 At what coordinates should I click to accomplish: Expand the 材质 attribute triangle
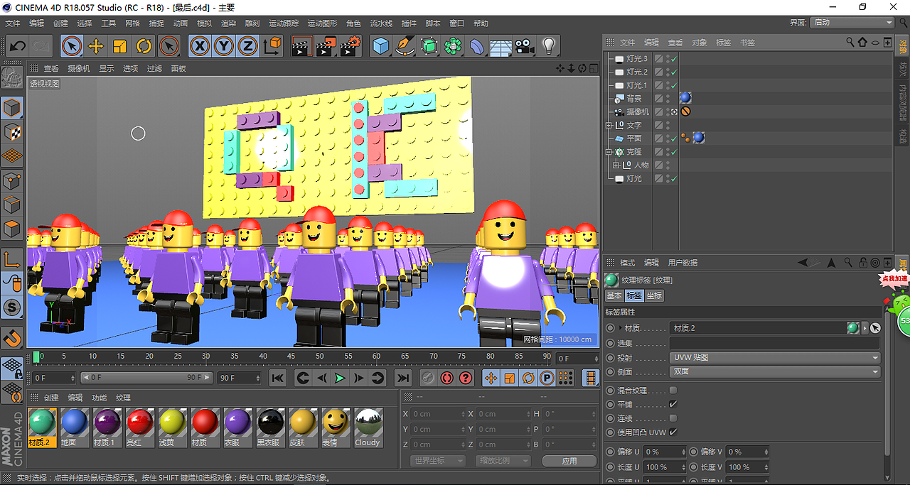point(620,328)
